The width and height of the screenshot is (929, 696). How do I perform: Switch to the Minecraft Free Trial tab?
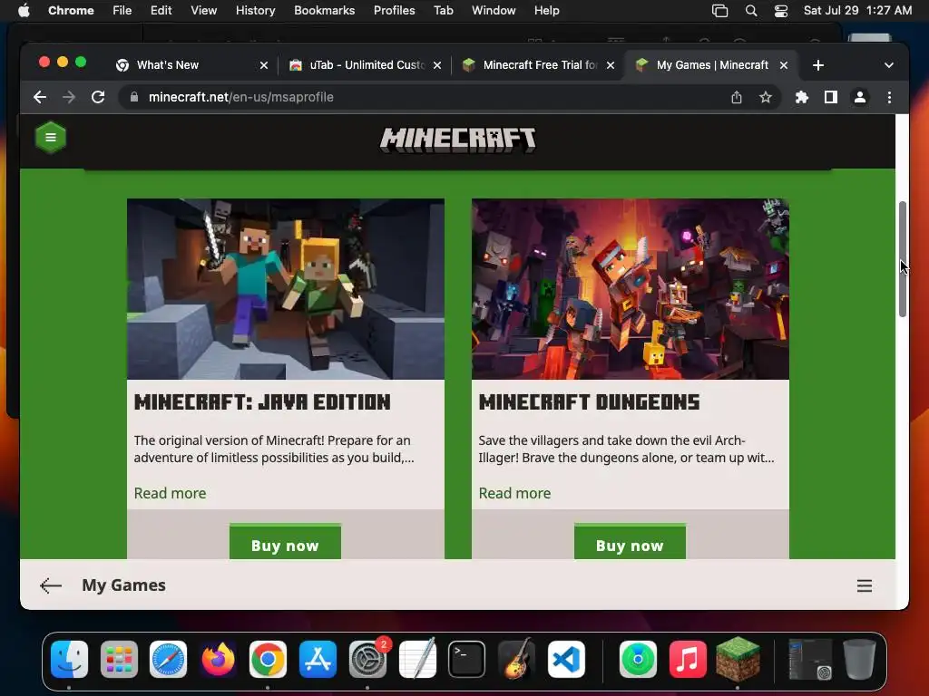pos(539,65)
